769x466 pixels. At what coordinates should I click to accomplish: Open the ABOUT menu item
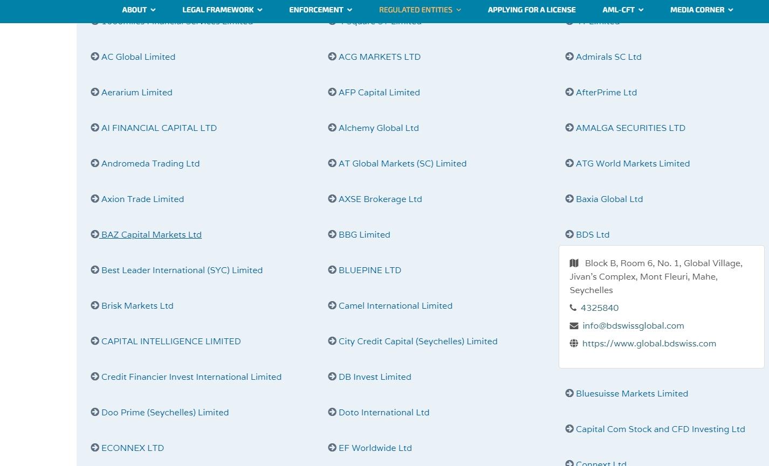click(x=134, y=10)
